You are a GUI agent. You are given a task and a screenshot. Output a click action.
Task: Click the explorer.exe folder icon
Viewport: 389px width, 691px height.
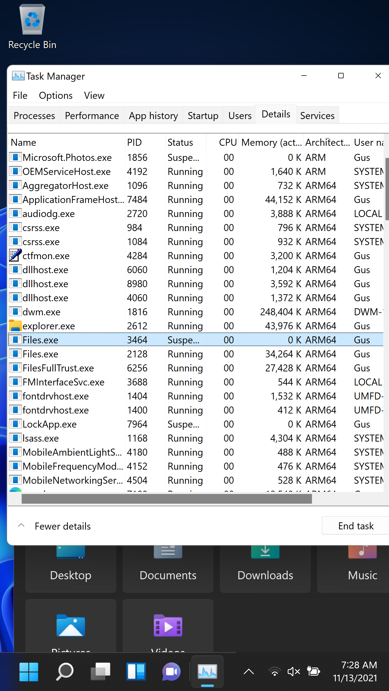click(15, 326)
